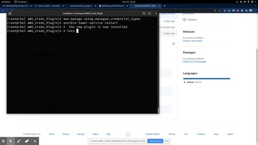Open the Help footer link
Image resolution: width=258 pixels, height=145 pixels.
(108, 134)
